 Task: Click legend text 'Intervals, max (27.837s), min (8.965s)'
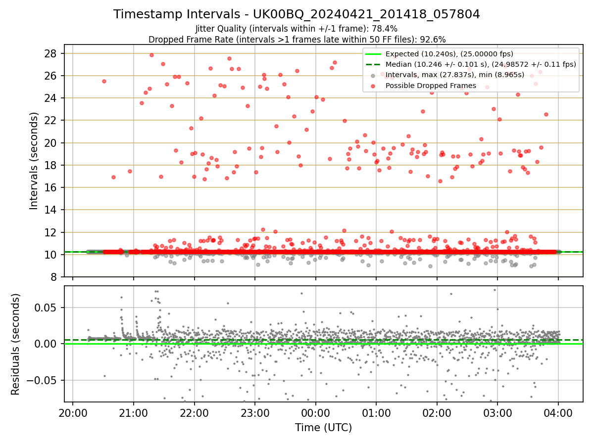tap(455, 75)
